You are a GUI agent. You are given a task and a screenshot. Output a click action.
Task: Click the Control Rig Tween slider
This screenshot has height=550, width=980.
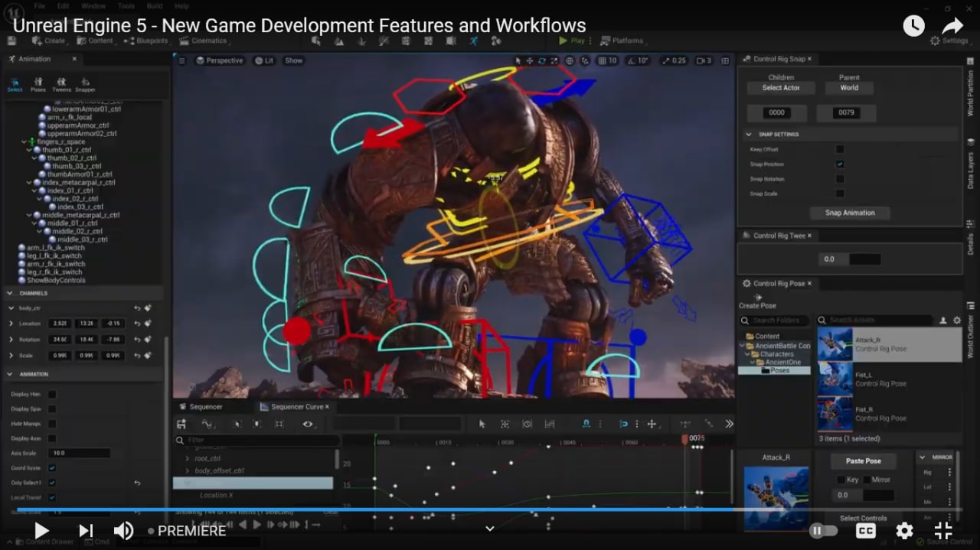click(850, 259)
